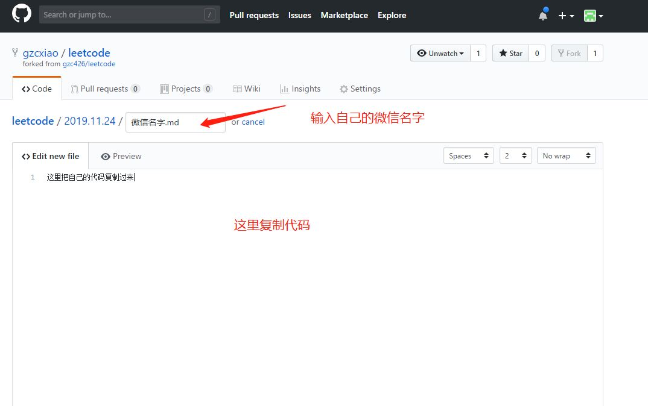Open the create new menu plus icon
This screenshot has height=406, width=648.
[x=562, y=16]
